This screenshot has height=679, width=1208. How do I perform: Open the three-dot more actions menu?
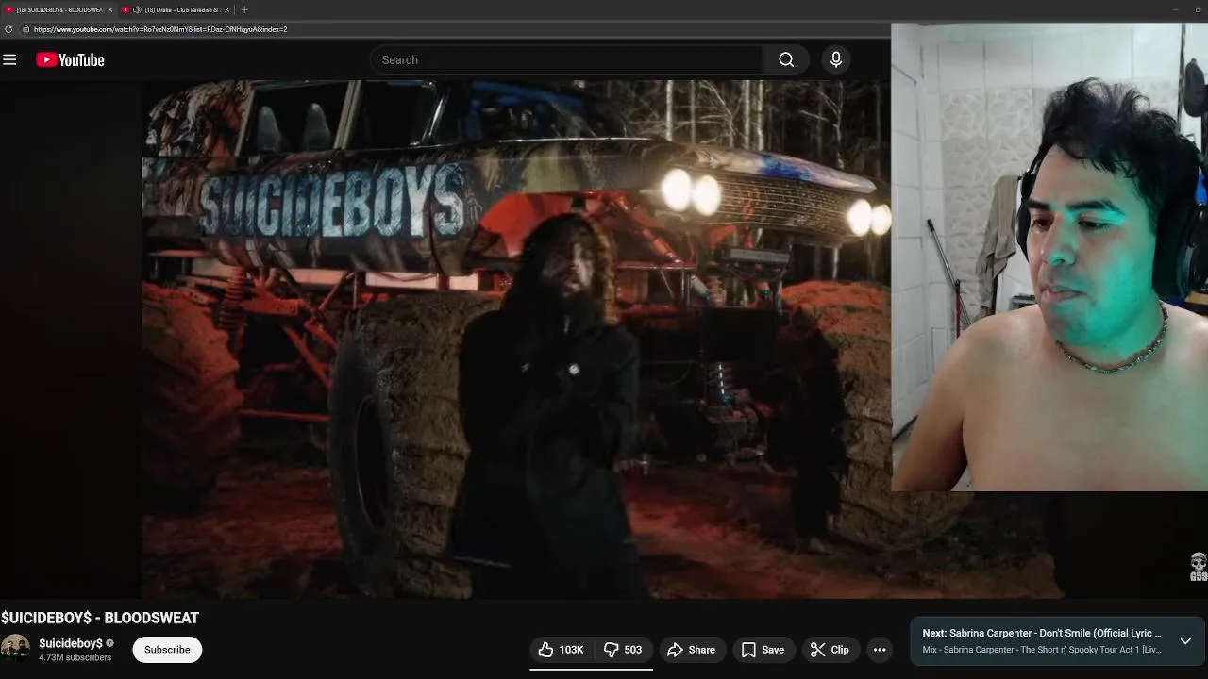coord(880,650)
